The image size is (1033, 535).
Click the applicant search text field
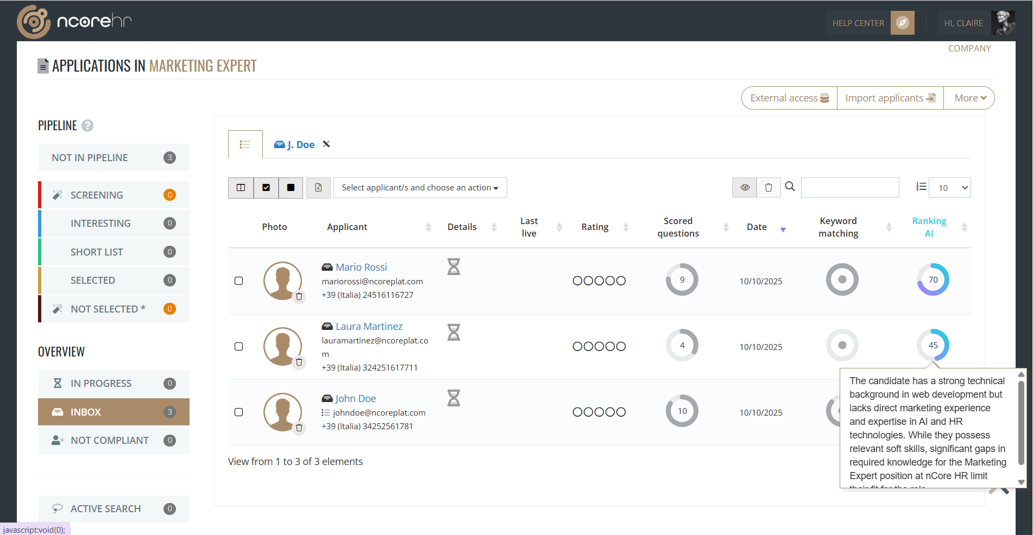click(x=849, y=188)
